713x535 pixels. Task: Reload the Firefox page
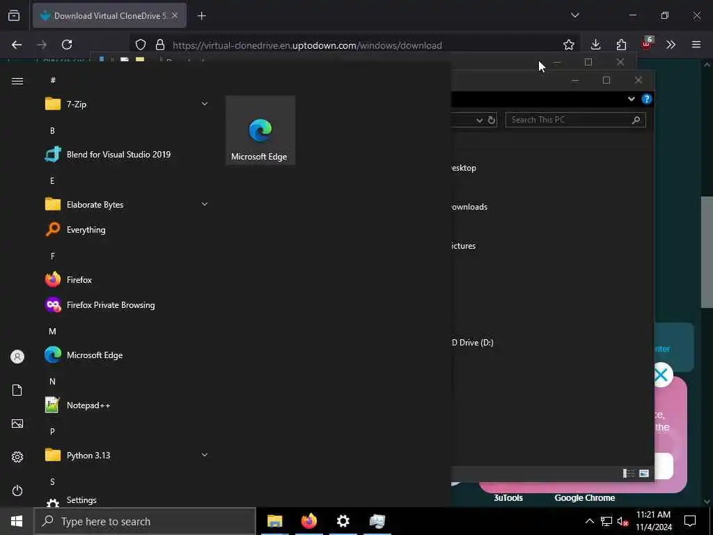(x=67, y=45)
